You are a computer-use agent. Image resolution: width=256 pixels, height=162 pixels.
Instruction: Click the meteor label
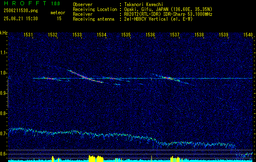(x=58, y=13)
